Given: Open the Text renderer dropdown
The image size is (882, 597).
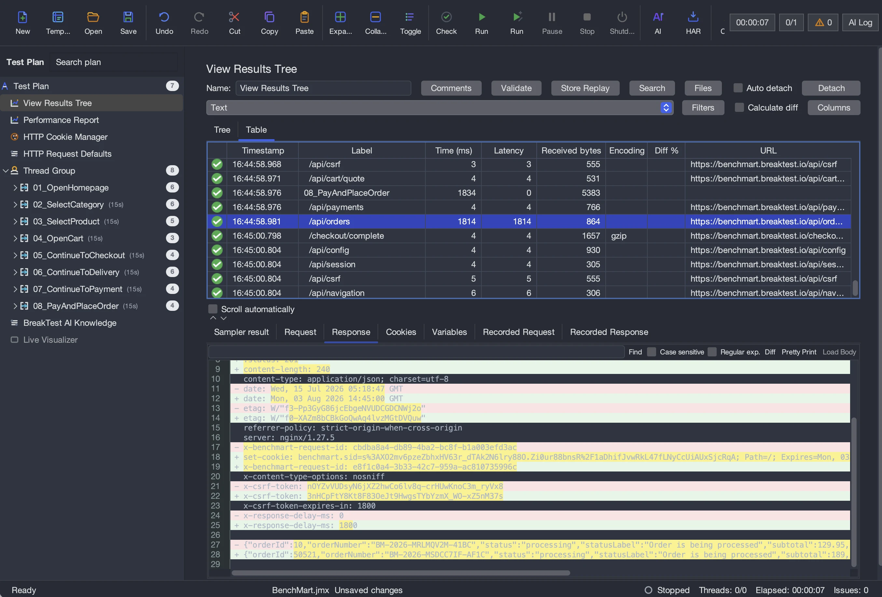Looking at the screenshot, I should point(439,108).
